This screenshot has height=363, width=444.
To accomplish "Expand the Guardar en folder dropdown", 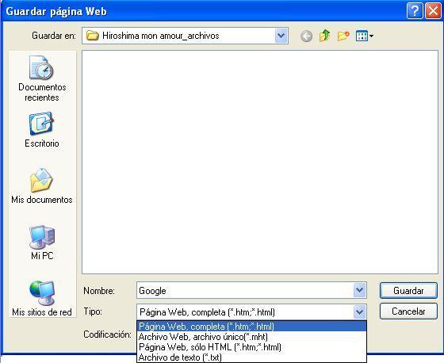I will 281,36.
